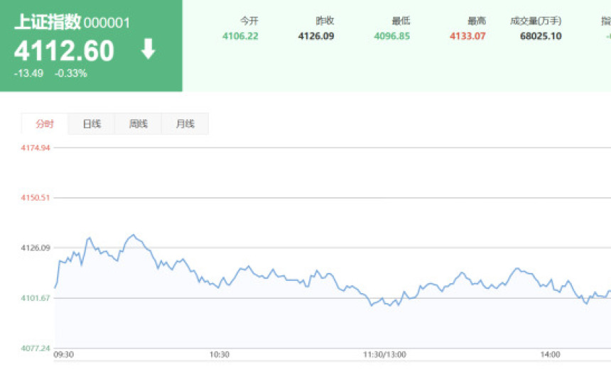Click the 4101.67 y-axis label
This screenshot has height=369, width=611.
(36, 298)
